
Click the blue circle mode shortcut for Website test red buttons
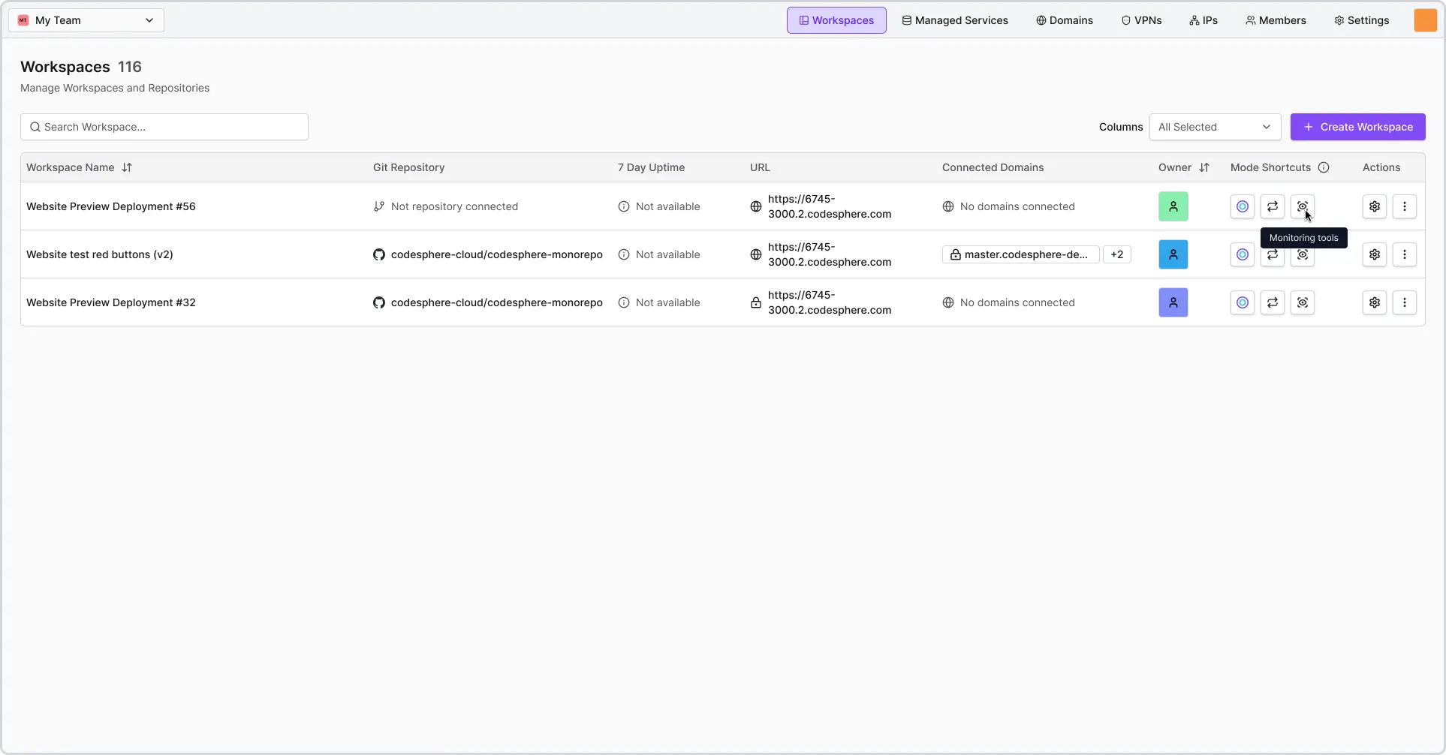pos(1242,254)
